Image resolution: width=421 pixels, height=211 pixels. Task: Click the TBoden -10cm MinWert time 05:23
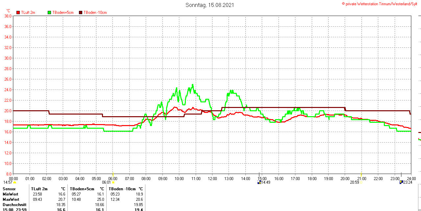[115, 194]
